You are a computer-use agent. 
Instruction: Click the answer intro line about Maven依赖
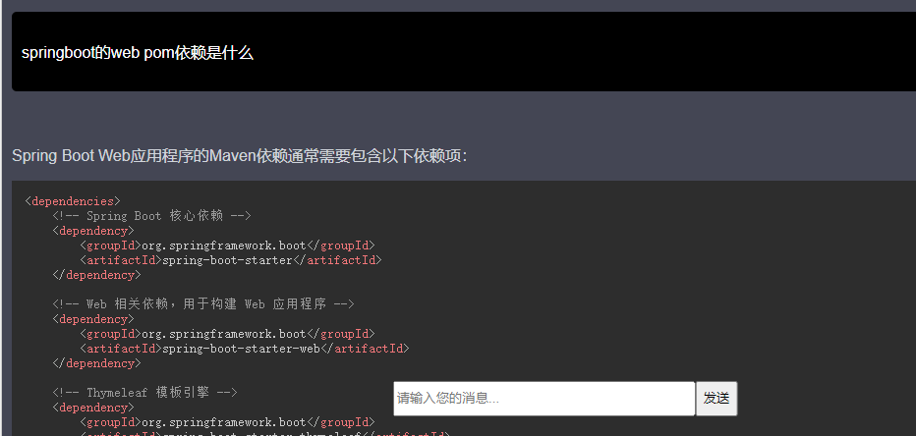[x=240, y=156]
